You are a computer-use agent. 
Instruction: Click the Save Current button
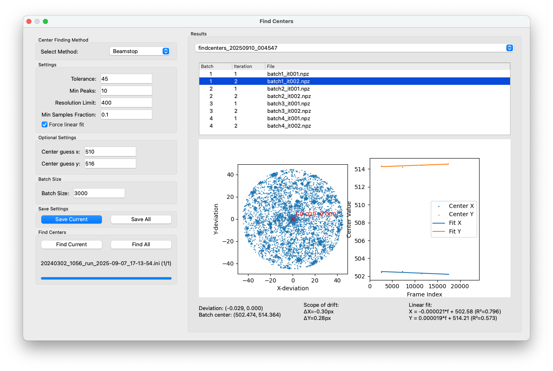71,219
